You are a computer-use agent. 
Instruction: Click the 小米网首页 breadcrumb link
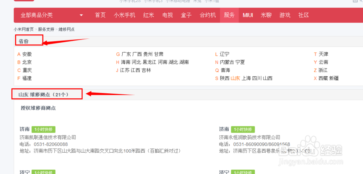pyautogui.click(x=24, y=29)
